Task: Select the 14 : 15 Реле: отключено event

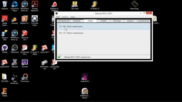Action: (x=104, y=33)
